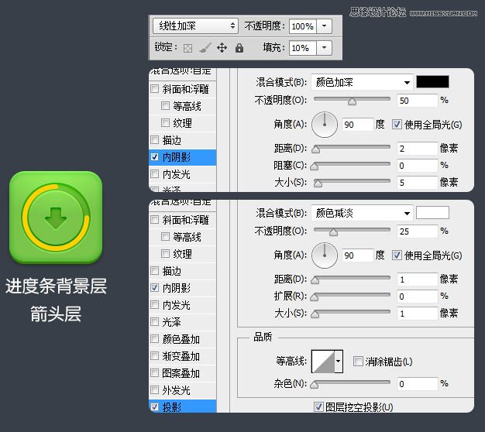Click the black color swatch beside 颜色加深
This screenshot has width=485, height=432.
click(x=432, y=82)
